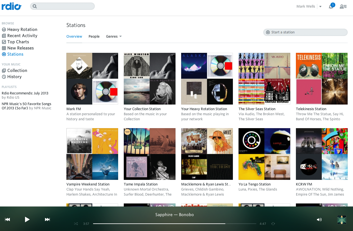353x231 pixels.
Task: Click The Silver Seas Station title
Action: 257,109
